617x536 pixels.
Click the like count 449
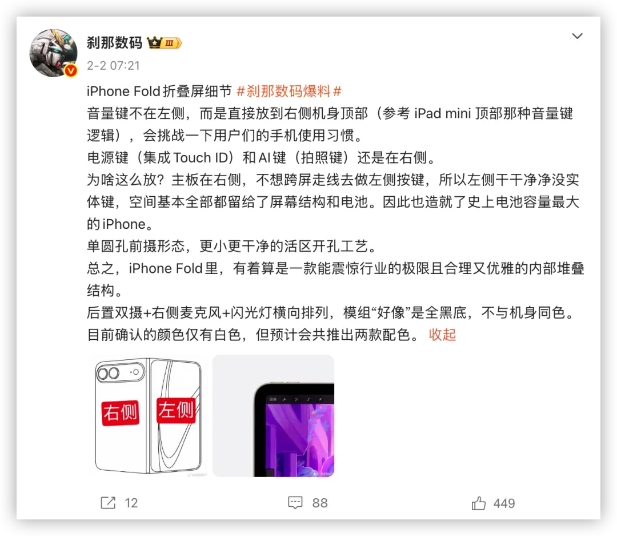[x=504, y=503]
